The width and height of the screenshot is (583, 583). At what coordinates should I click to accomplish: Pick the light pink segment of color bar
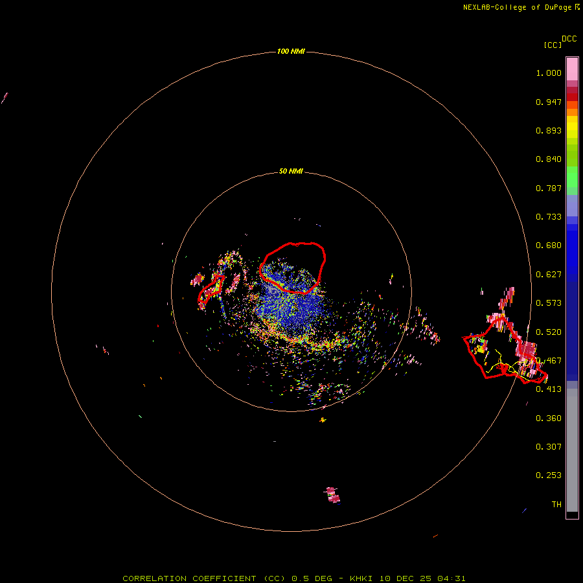tap(572, 69)
